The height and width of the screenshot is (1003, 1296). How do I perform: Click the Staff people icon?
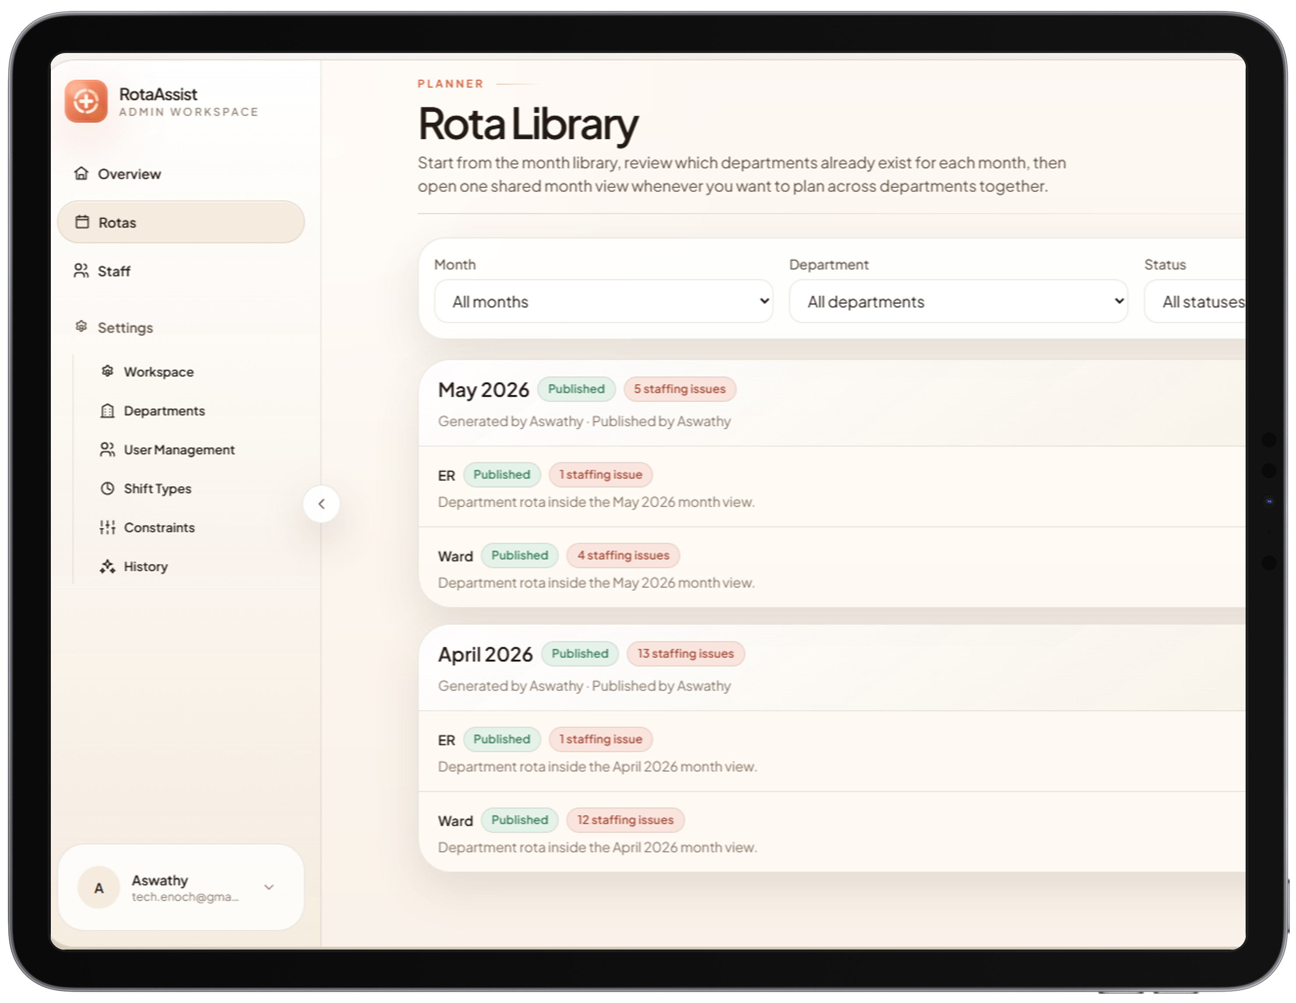(x=81, y=271)
